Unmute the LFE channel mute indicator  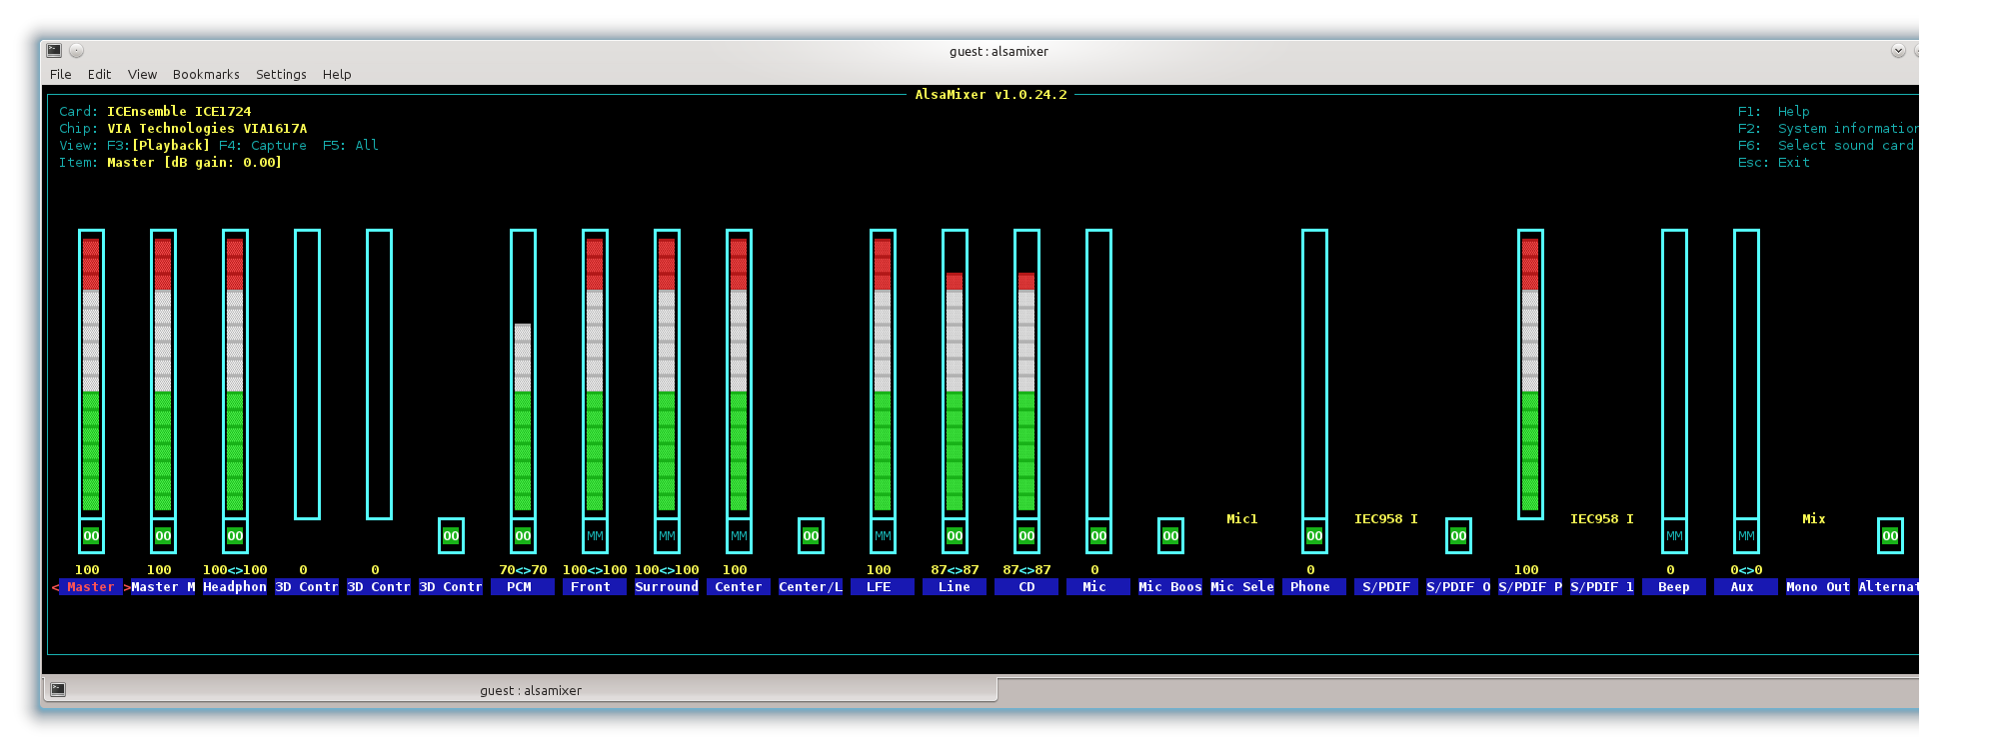[x=883, y=536]
